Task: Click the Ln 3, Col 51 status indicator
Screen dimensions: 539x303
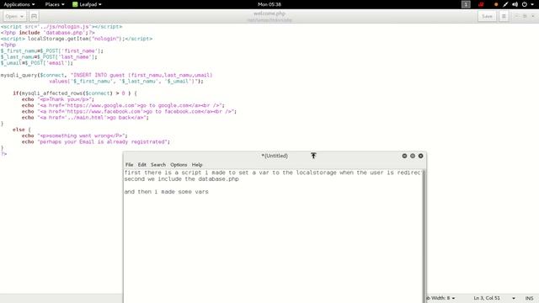Action: (x=487, y=298)
